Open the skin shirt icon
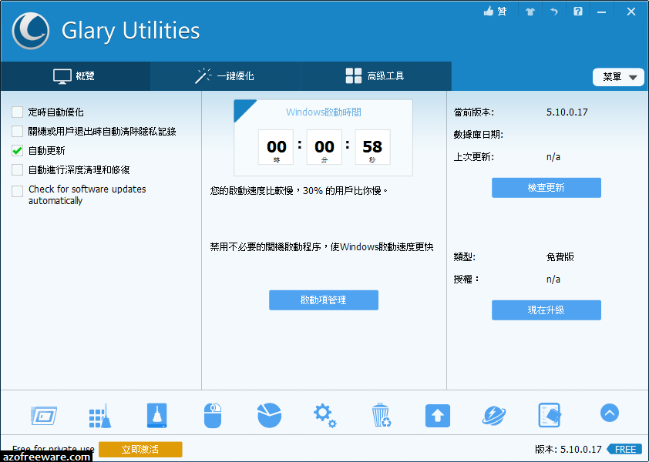649x462 pixels. point(530,12)
